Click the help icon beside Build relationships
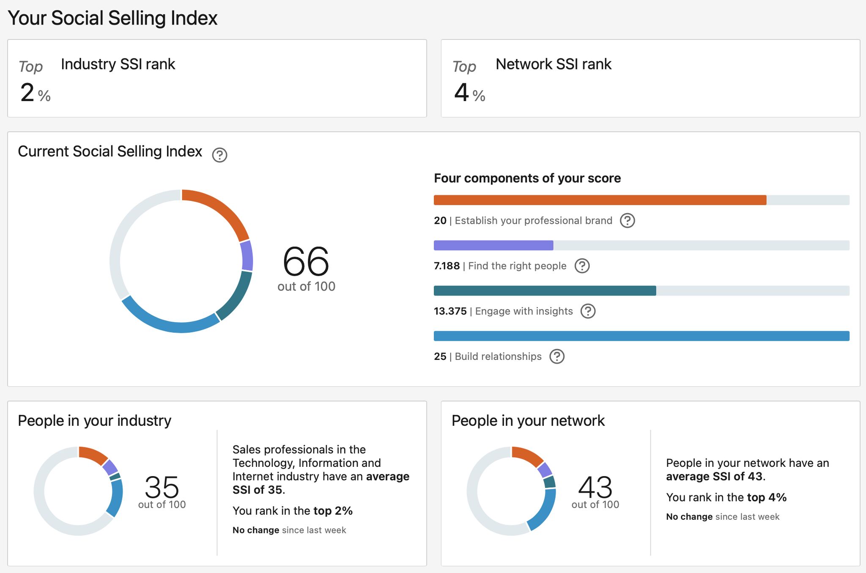This screenshot has width=866, height=573. pos(558,356)
